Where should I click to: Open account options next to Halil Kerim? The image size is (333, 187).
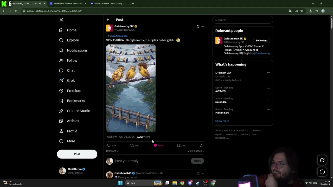[98, 171]
